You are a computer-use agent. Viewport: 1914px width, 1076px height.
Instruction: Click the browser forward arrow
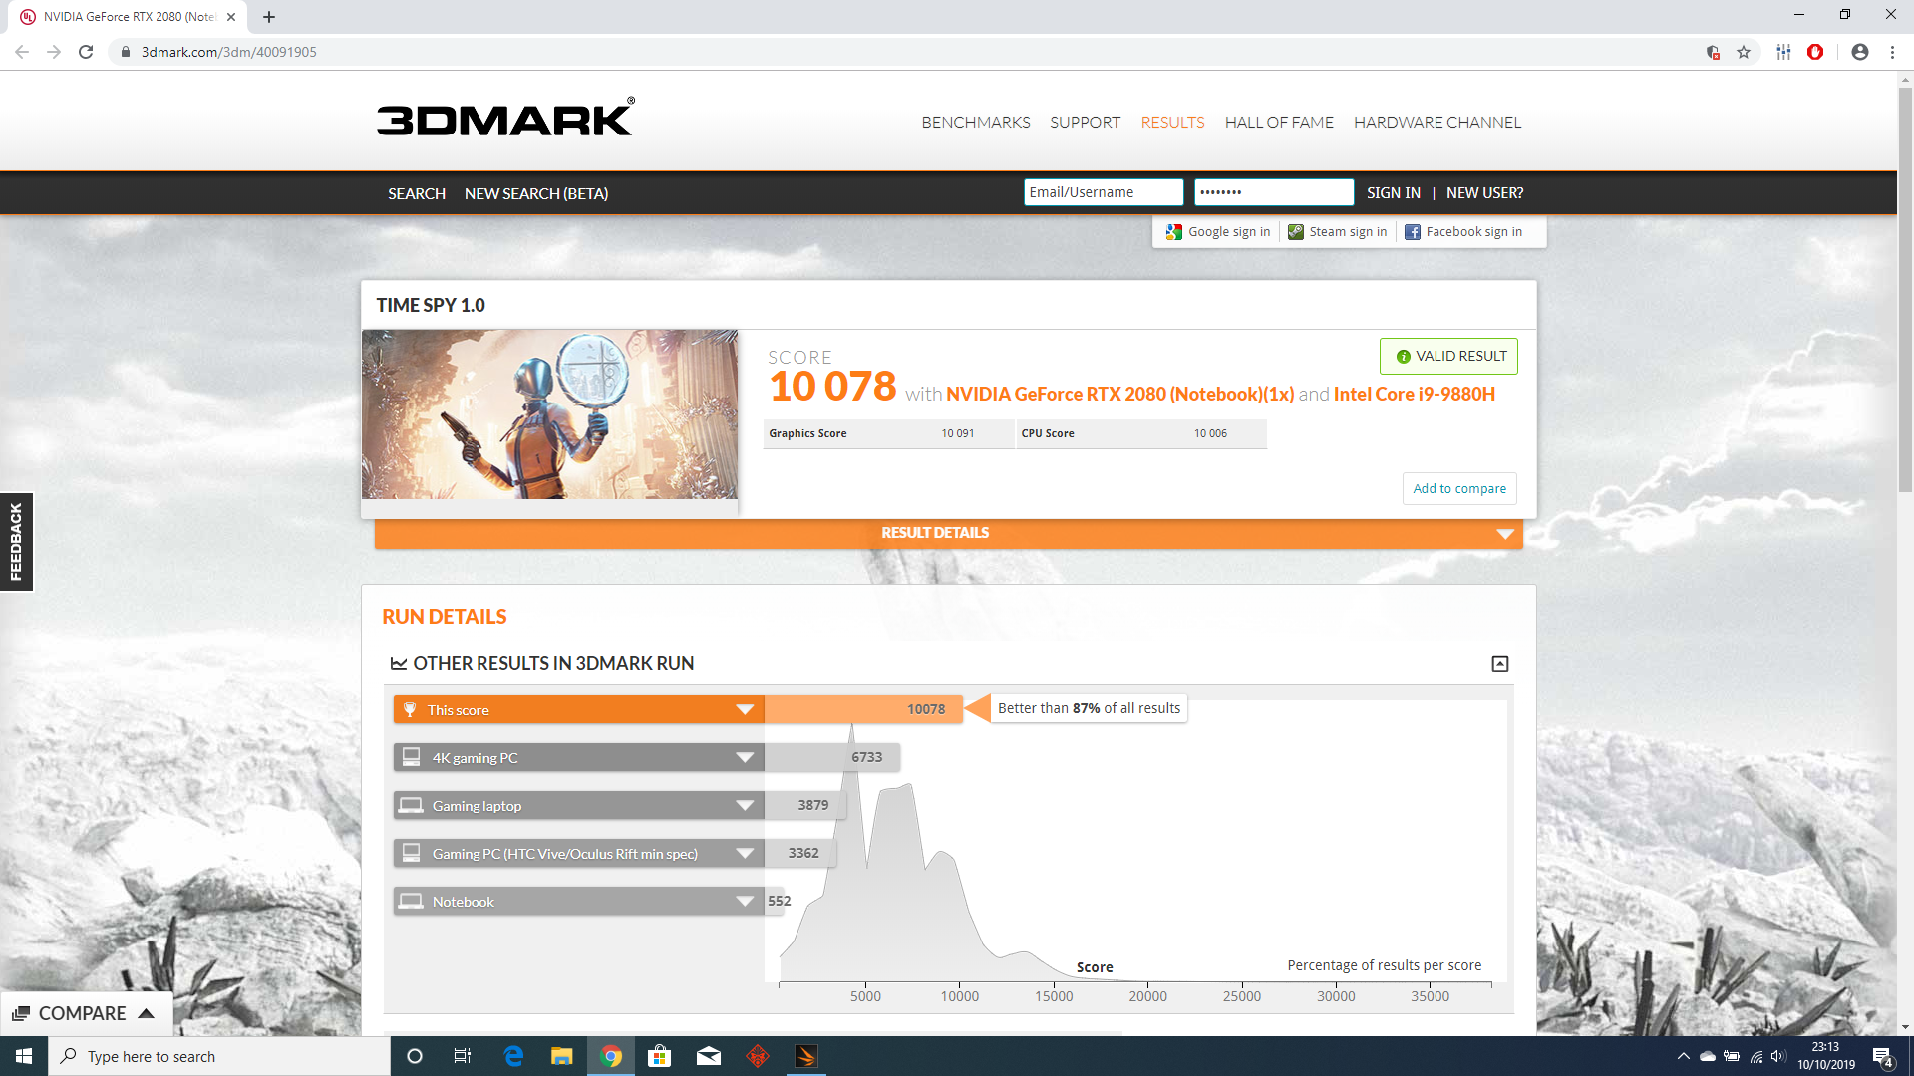point(54,52)
